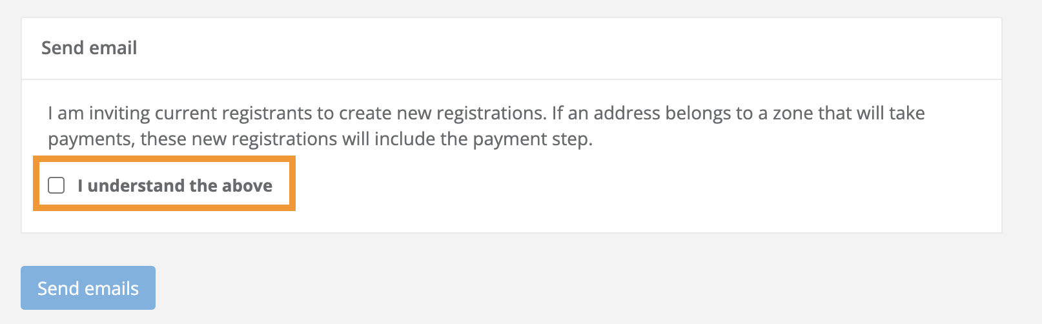
Task: Tick the empty acknowledgment box
Action: pos(57,186)
